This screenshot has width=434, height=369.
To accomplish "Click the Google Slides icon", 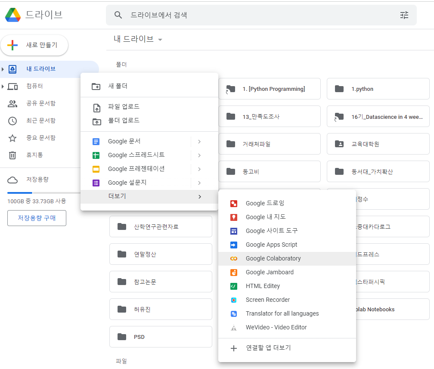I will (96, 169).
